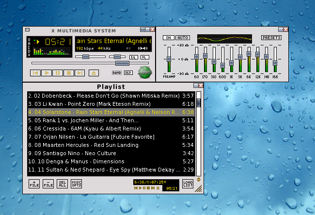This screenshot has width=315, height=215.
Task: Click the playlist time readout 05:21
Action: tap(172, 188)
